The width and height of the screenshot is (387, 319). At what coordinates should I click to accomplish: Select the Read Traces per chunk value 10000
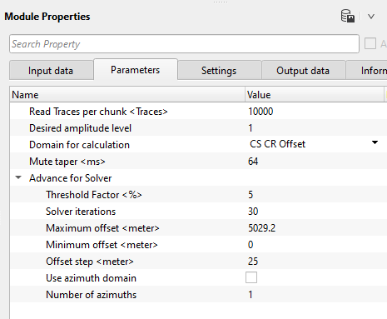[260, 112]
